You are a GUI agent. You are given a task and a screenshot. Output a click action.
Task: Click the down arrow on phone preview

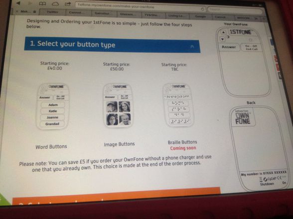click(222, 39)
